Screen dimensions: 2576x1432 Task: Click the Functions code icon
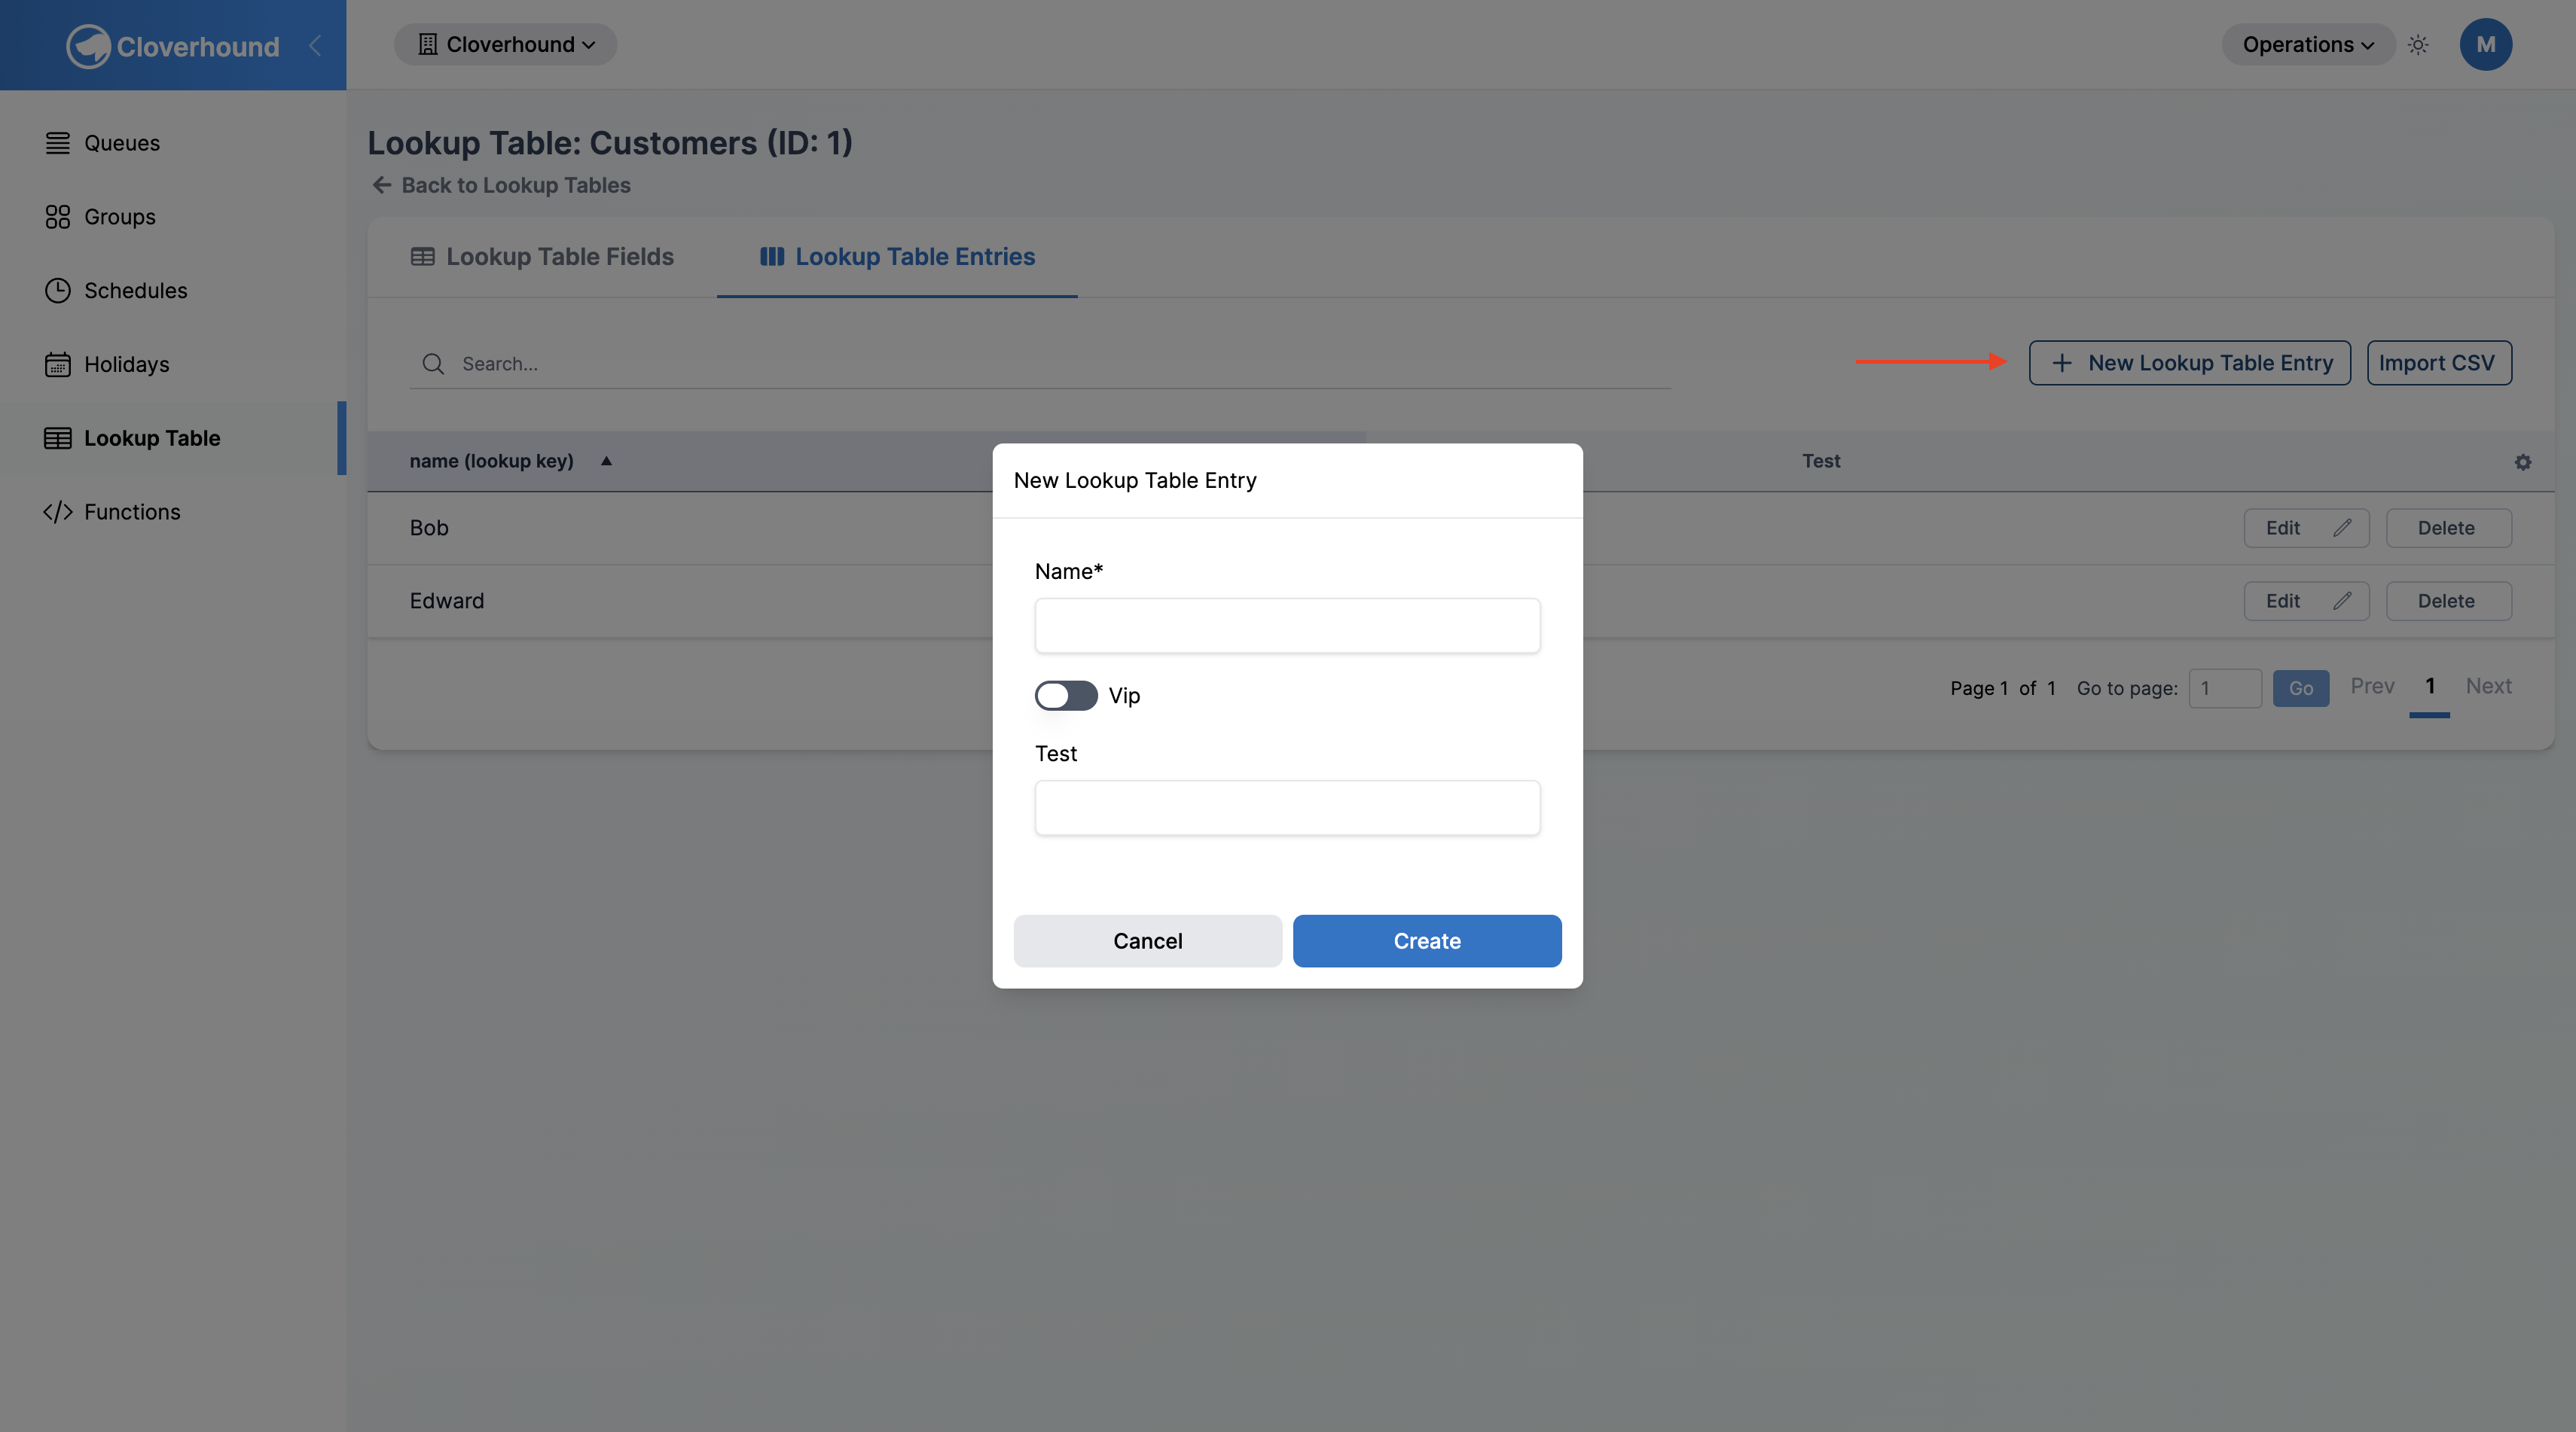(58, 512)
